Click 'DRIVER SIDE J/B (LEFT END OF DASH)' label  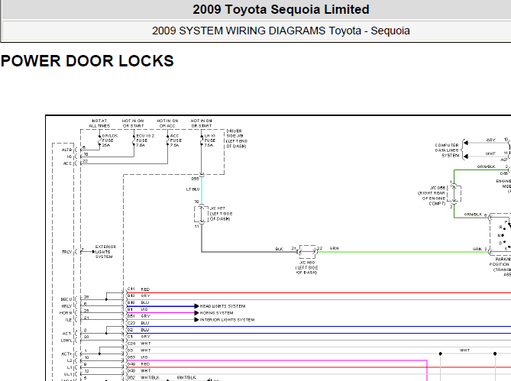tap(237, 139)
